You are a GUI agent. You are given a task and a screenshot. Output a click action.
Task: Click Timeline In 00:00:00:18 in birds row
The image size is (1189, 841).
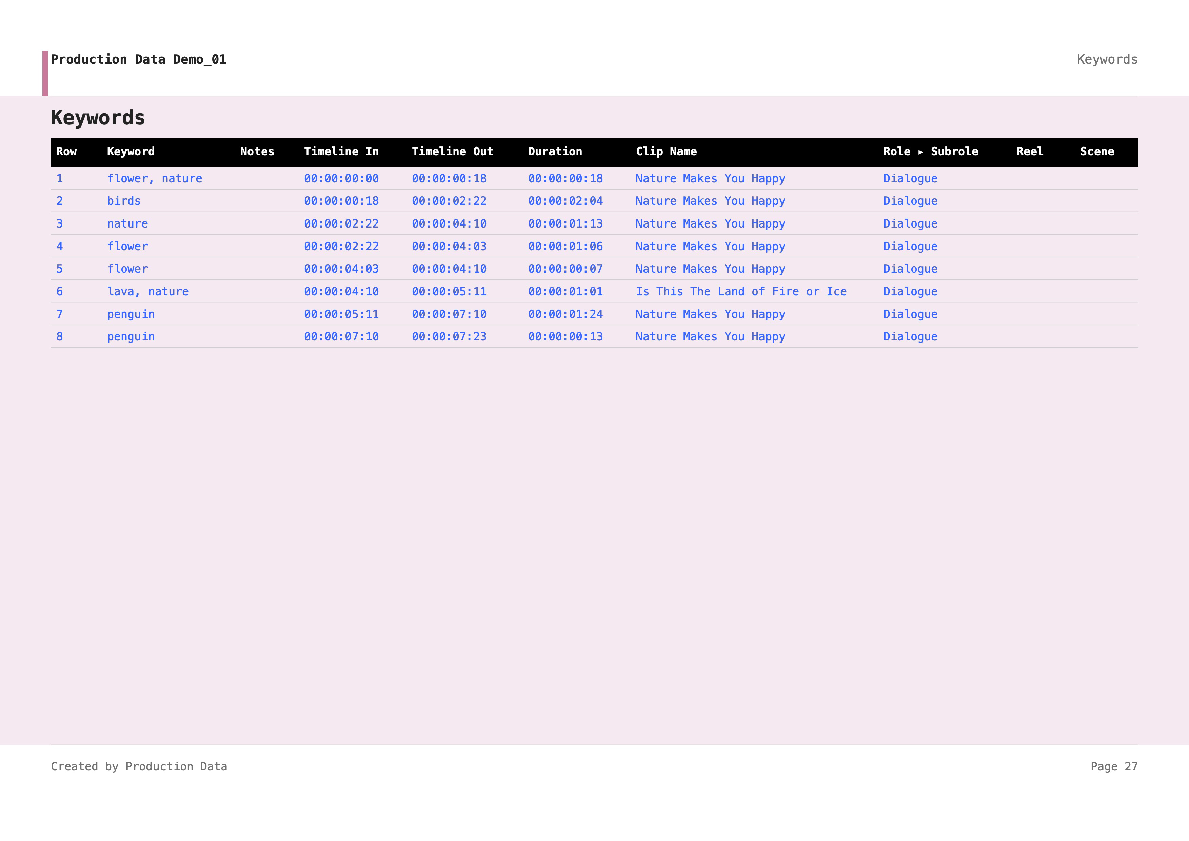pyautogui.click(x=341, y=201)
